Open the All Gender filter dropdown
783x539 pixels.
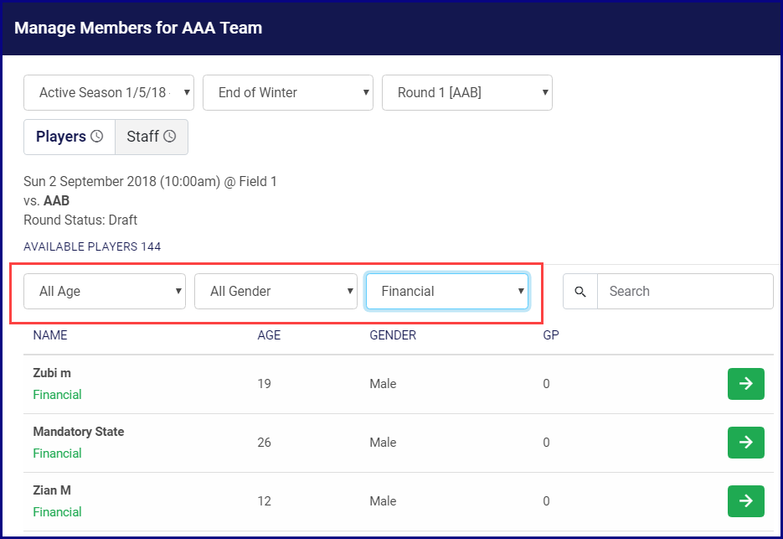pyautogui.click(x=276, y=292)
